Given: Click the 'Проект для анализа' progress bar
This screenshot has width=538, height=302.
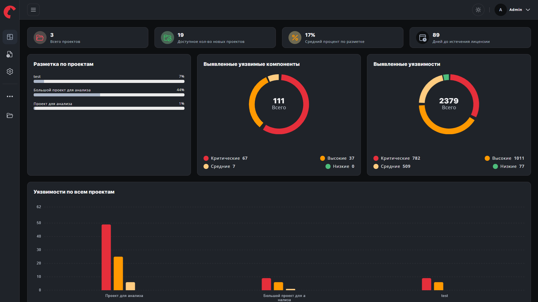Looking at the screenshot, I should pyautogui.click(x=109, y=108).
